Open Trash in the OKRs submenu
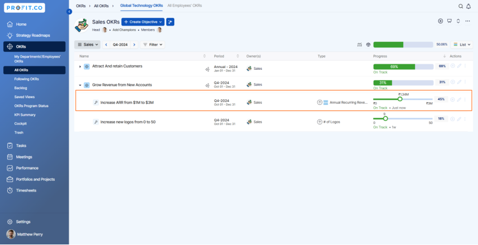 18,133
